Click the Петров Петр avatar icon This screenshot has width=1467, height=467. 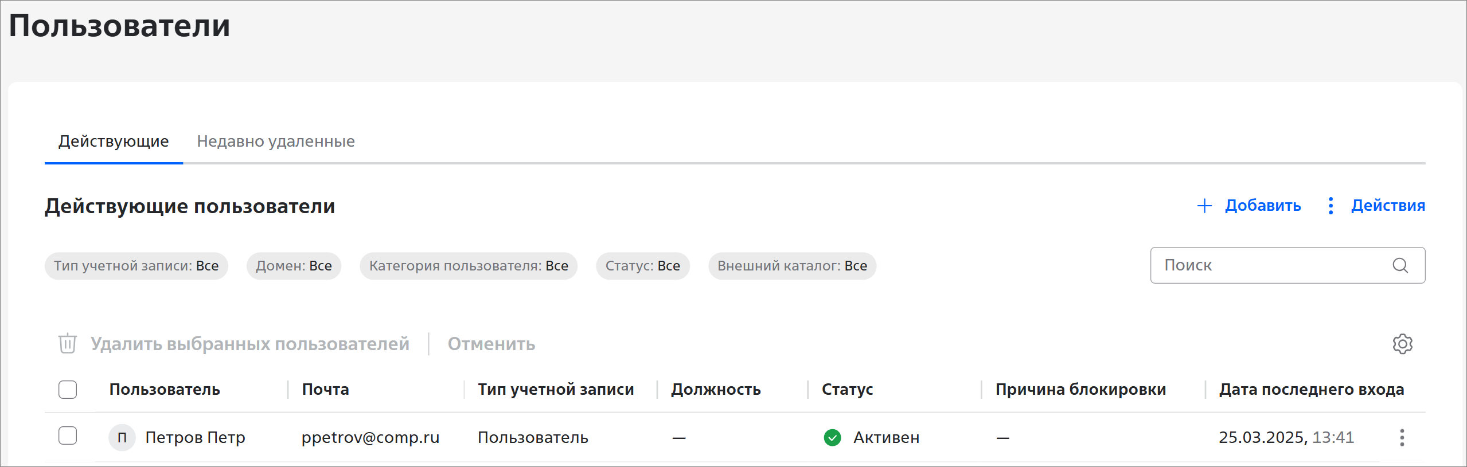pos(122,438)
